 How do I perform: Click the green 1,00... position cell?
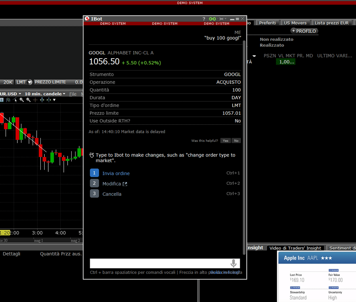286,62
